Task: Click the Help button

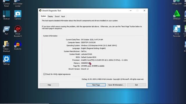Action: [x=49, y=85]
